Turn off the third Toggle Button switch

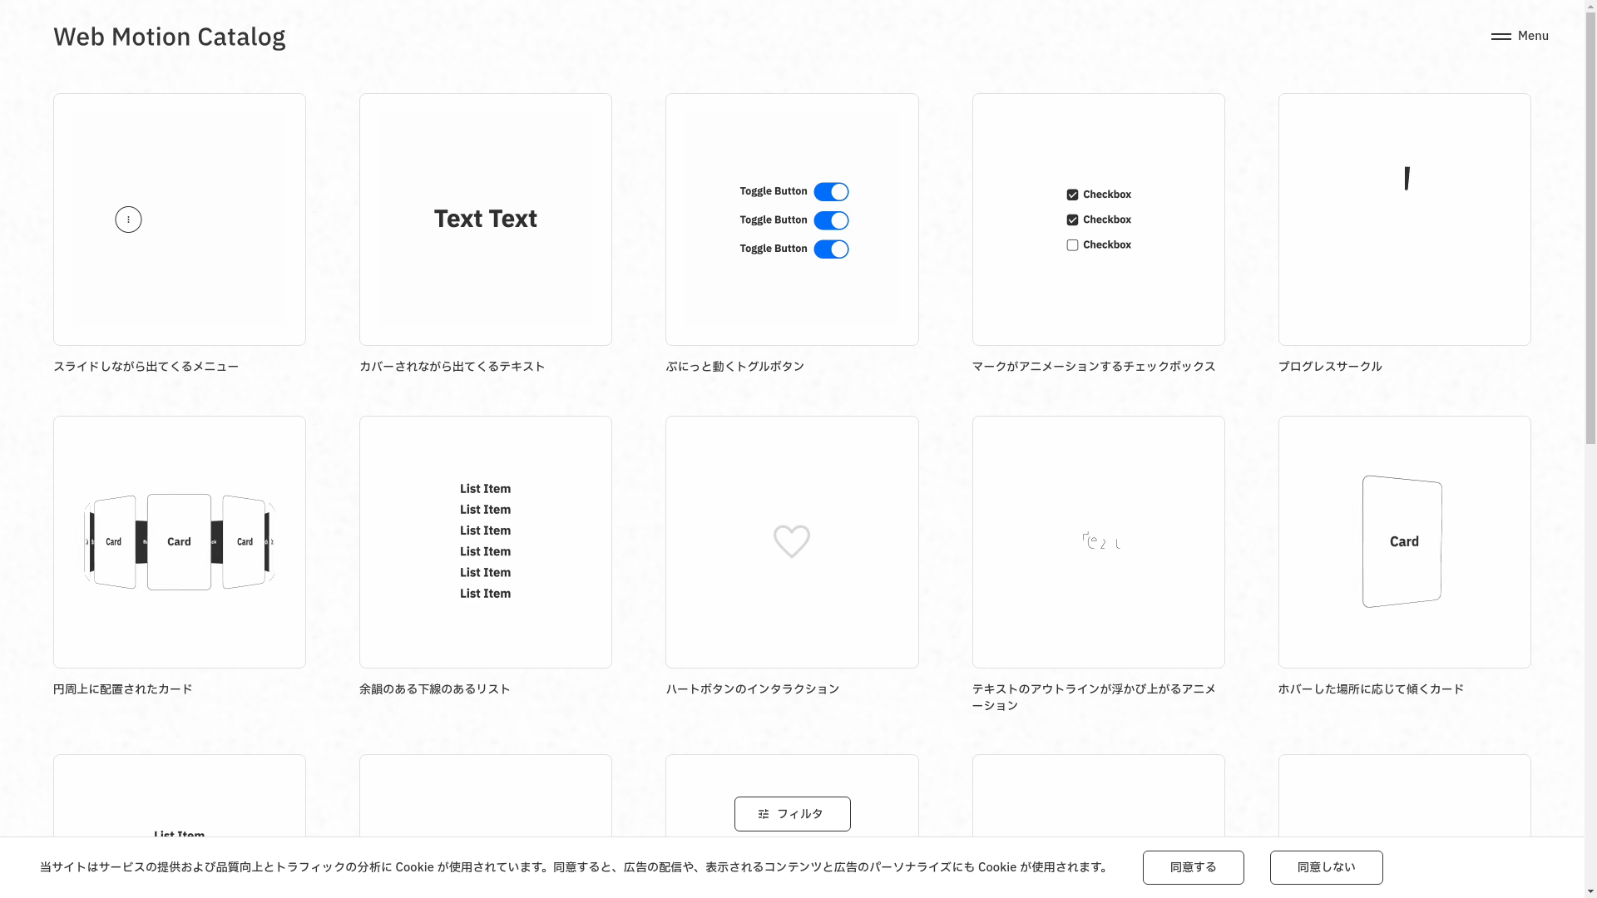[x=831, y=249]
